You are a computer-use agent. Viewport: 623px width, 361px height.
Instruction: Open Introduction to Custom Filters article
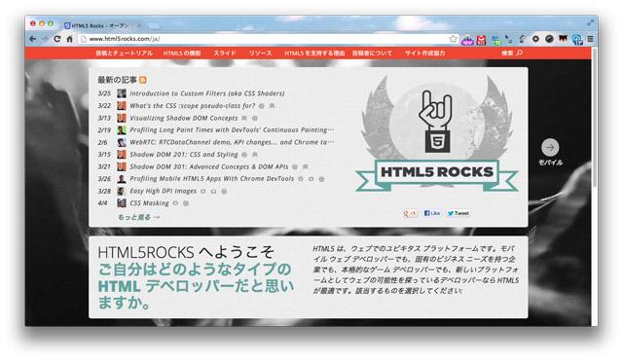point(207,93)
